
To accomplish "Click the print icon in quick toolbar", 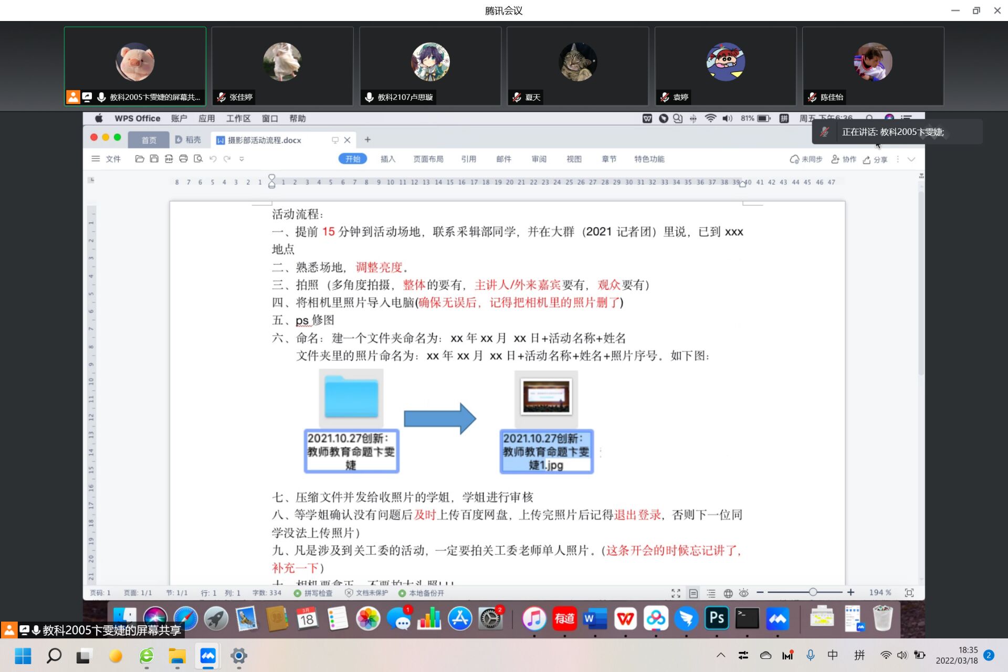I will click(183, 159).
